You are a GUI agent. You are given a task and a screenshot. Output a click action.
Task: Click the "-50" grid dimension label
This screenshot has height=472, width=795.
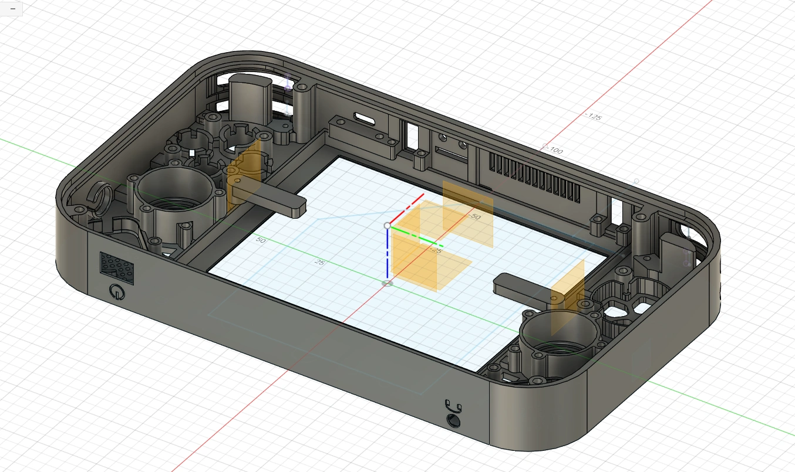tap(473, 217)
